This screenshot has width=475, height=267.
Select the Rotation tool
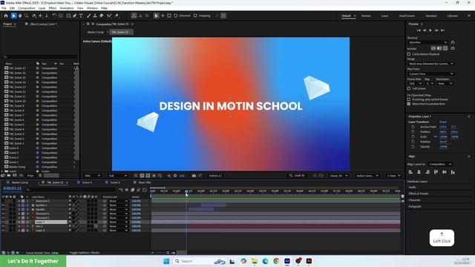54,16
